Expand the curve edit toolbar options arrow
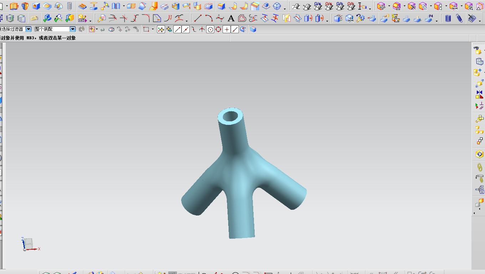Image resolution: width=485 pixels, height=274 pixels. point(187,21)
